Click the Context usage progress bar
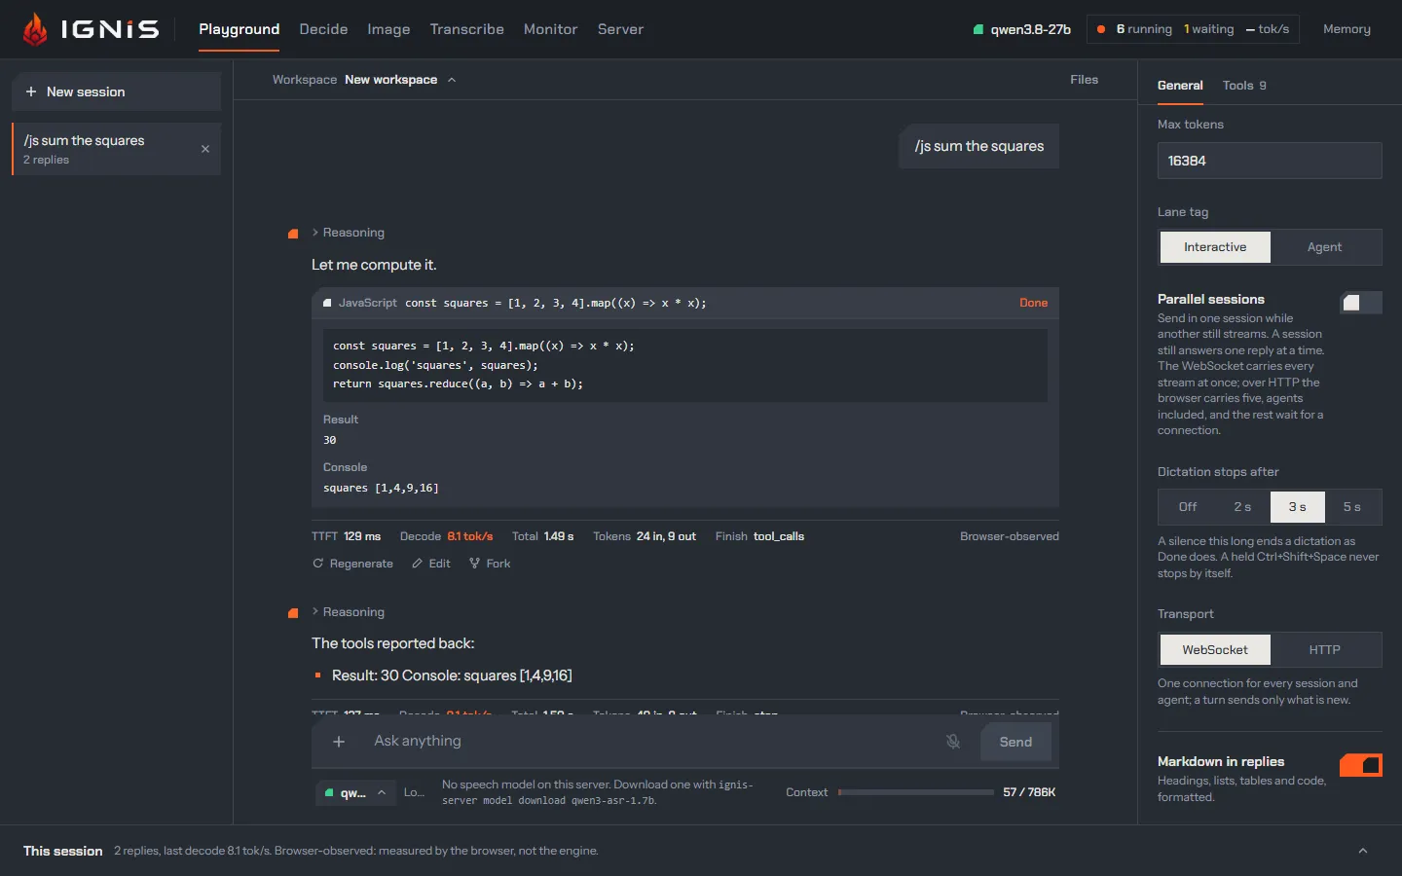This screenshot has width=1402, height=876. (x=916, y=792)
